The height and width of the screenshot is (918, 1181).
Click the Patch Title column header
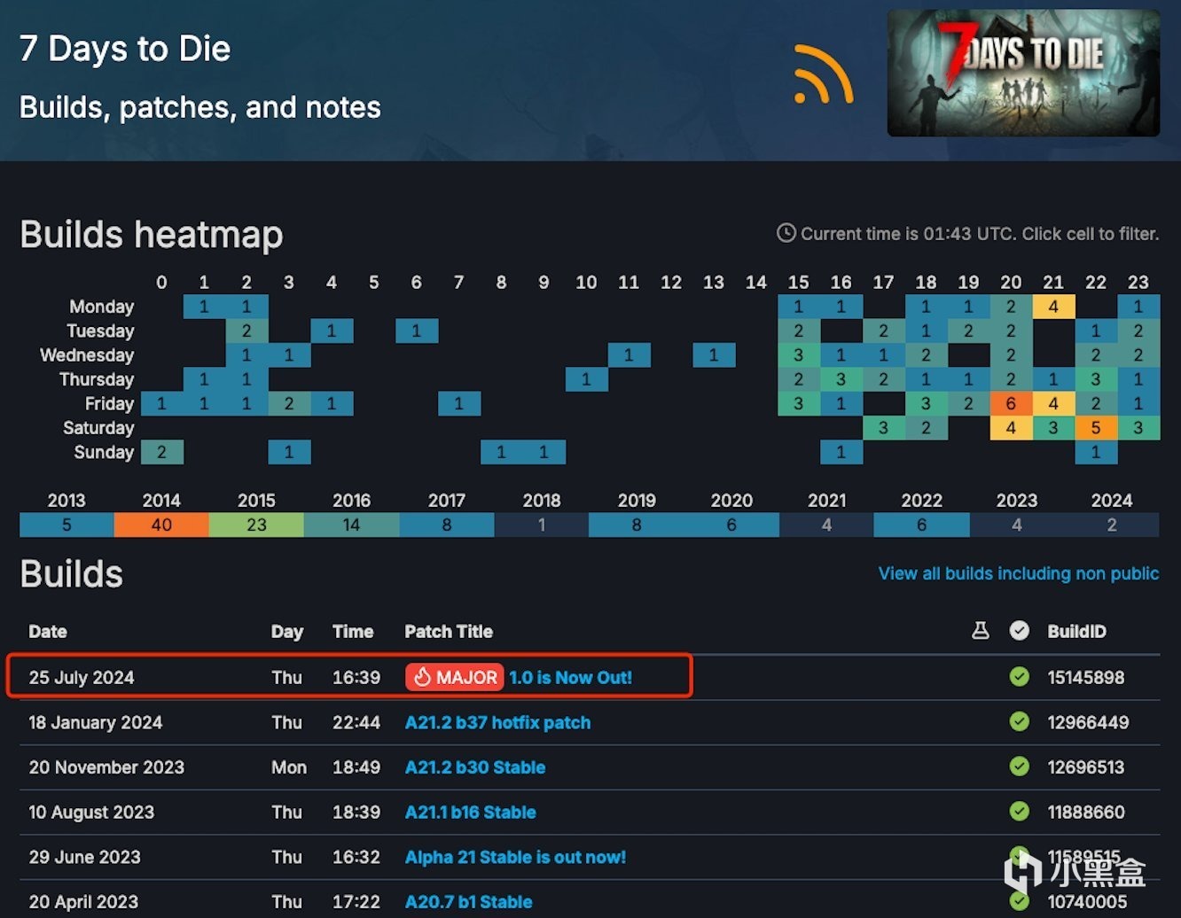coord(449,632)
